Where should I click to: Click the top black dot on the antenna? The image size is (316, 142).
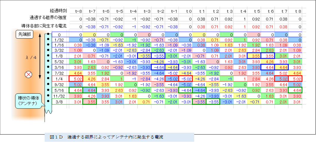48,35
